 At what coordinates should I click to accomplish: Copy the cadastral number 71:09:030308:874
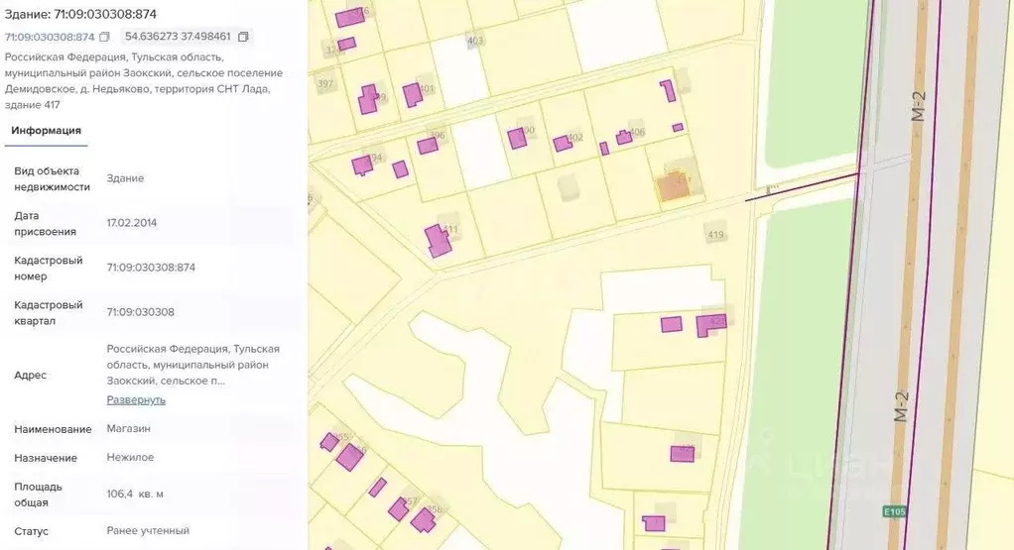(x=104, y=38)
